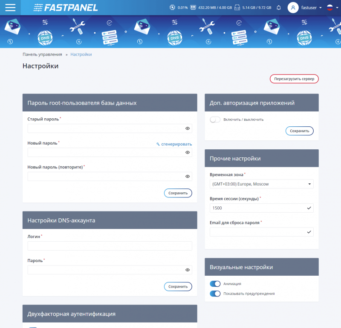Viewport: 341px width, 328px height.
Task: Open the notifications bell
Action: coord(279,8)
